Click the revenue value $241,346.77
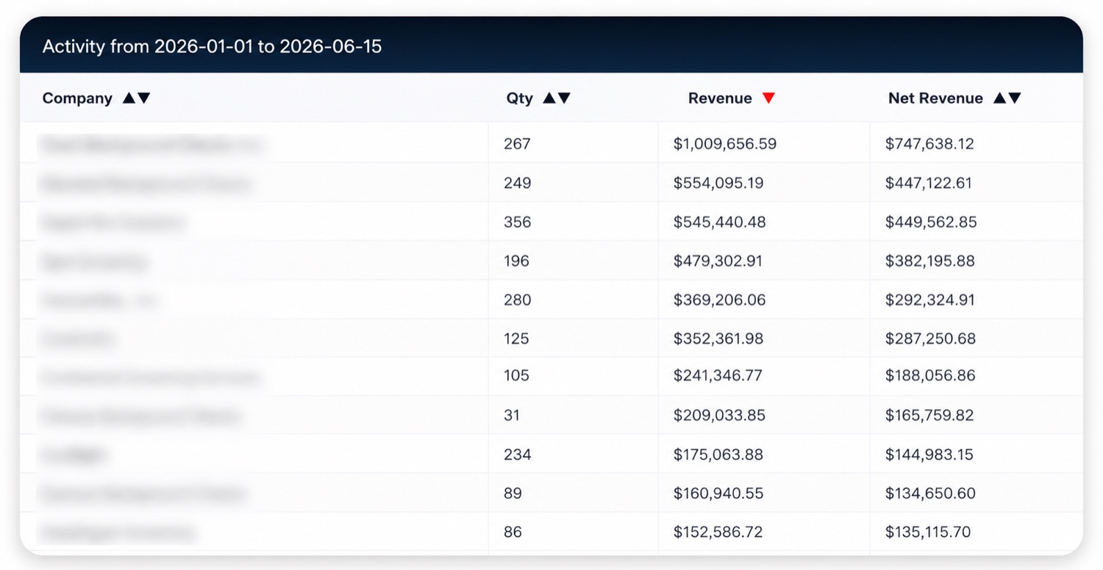1103x570 pixels. click(718, 375)
